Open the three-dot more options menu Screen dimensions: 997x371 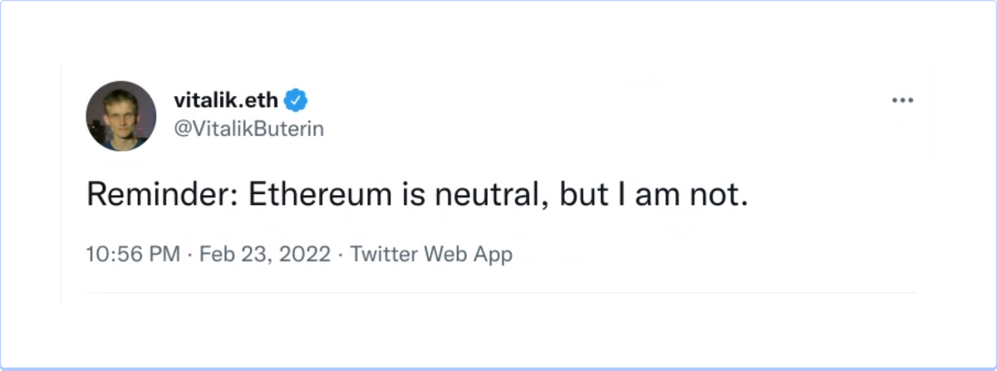(x=901, y=100)
